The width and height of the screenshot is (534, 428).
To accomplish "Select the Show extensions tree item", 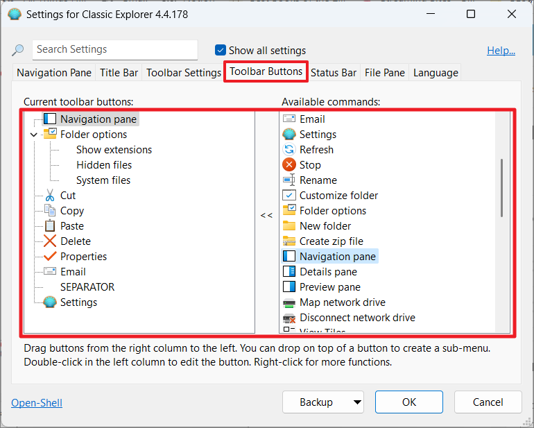I will click(x=114, y=150).
